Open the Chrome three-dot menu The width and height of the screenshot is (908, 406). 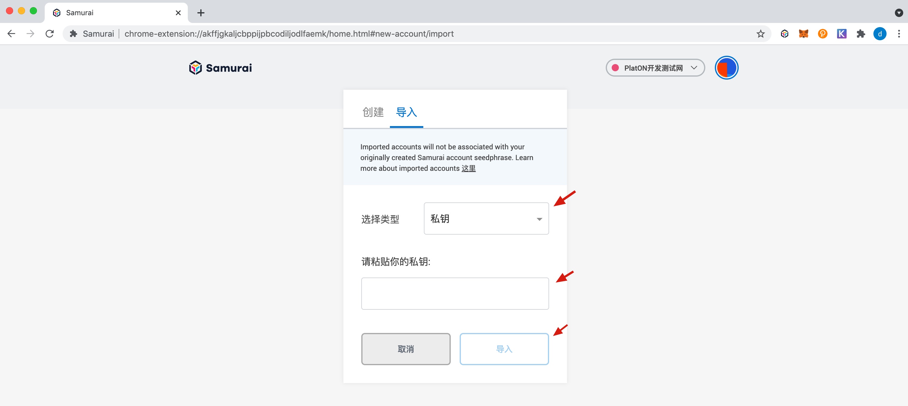pos(899,34)
